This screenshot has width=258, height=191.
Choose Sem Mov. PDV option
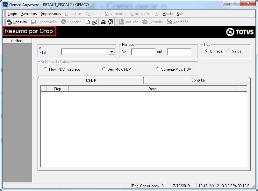coord(104,69)
